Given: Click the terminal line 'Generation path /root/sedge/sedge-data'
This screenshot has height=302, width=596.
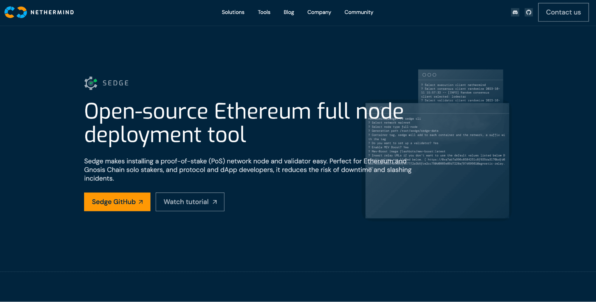Looking at the screenshot, I should pos(403,131).
